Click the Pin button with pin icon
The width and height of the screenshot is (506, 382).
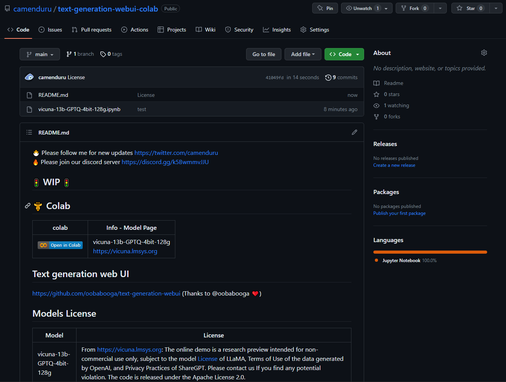click(x=325, y=8)
